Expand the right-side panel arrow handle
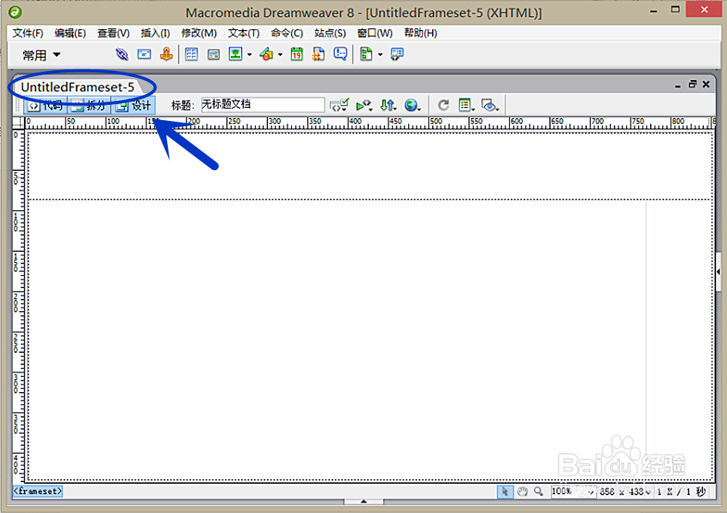Screen dimensions: 727x513 719,272
